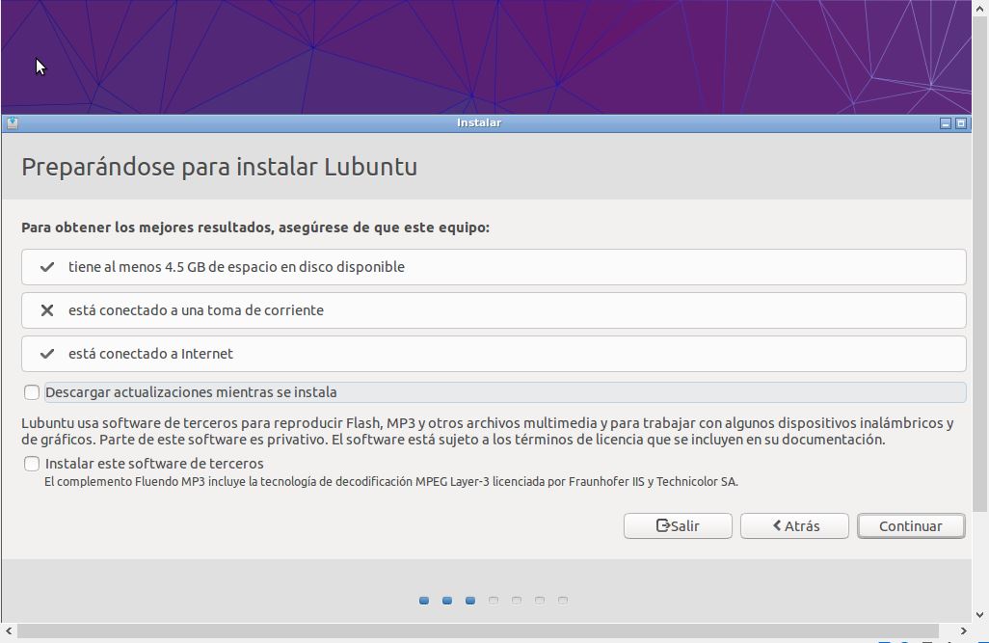Minimize the Instalar window
The height and width of the screenshot is (643, 989).
[x=946, y=123]
